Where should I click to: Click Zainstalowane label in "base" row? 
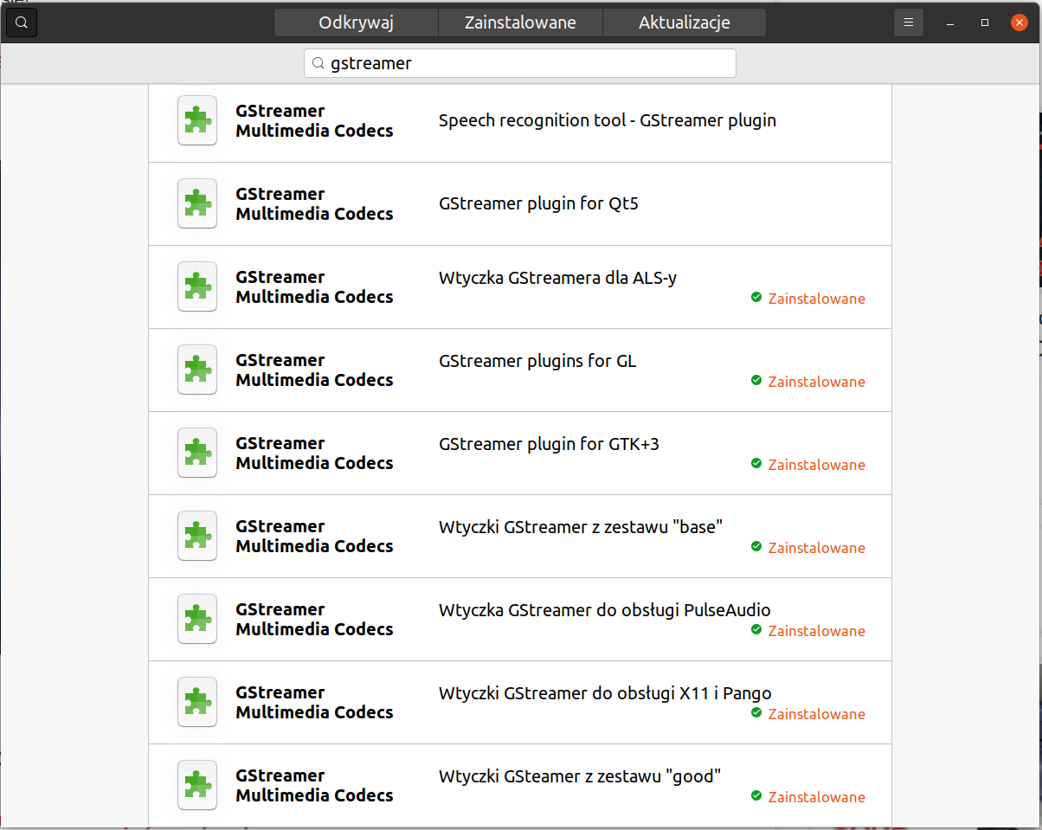pyautogui.click(x=816, y=548)
